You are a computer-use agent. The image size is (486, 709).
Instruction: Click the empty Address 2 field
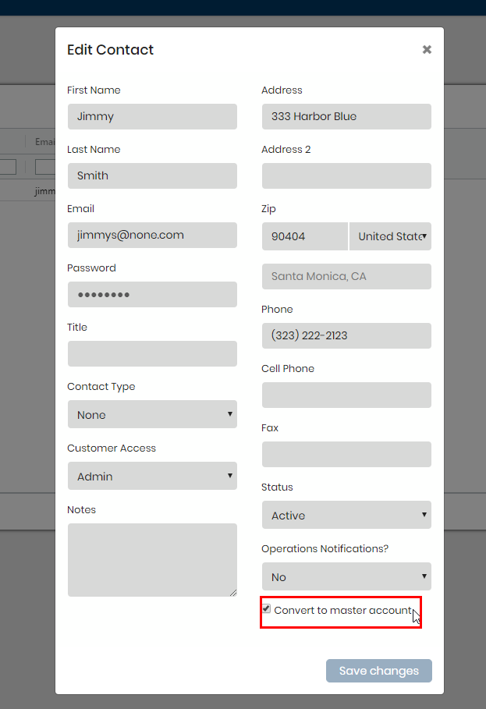[346, 176]
